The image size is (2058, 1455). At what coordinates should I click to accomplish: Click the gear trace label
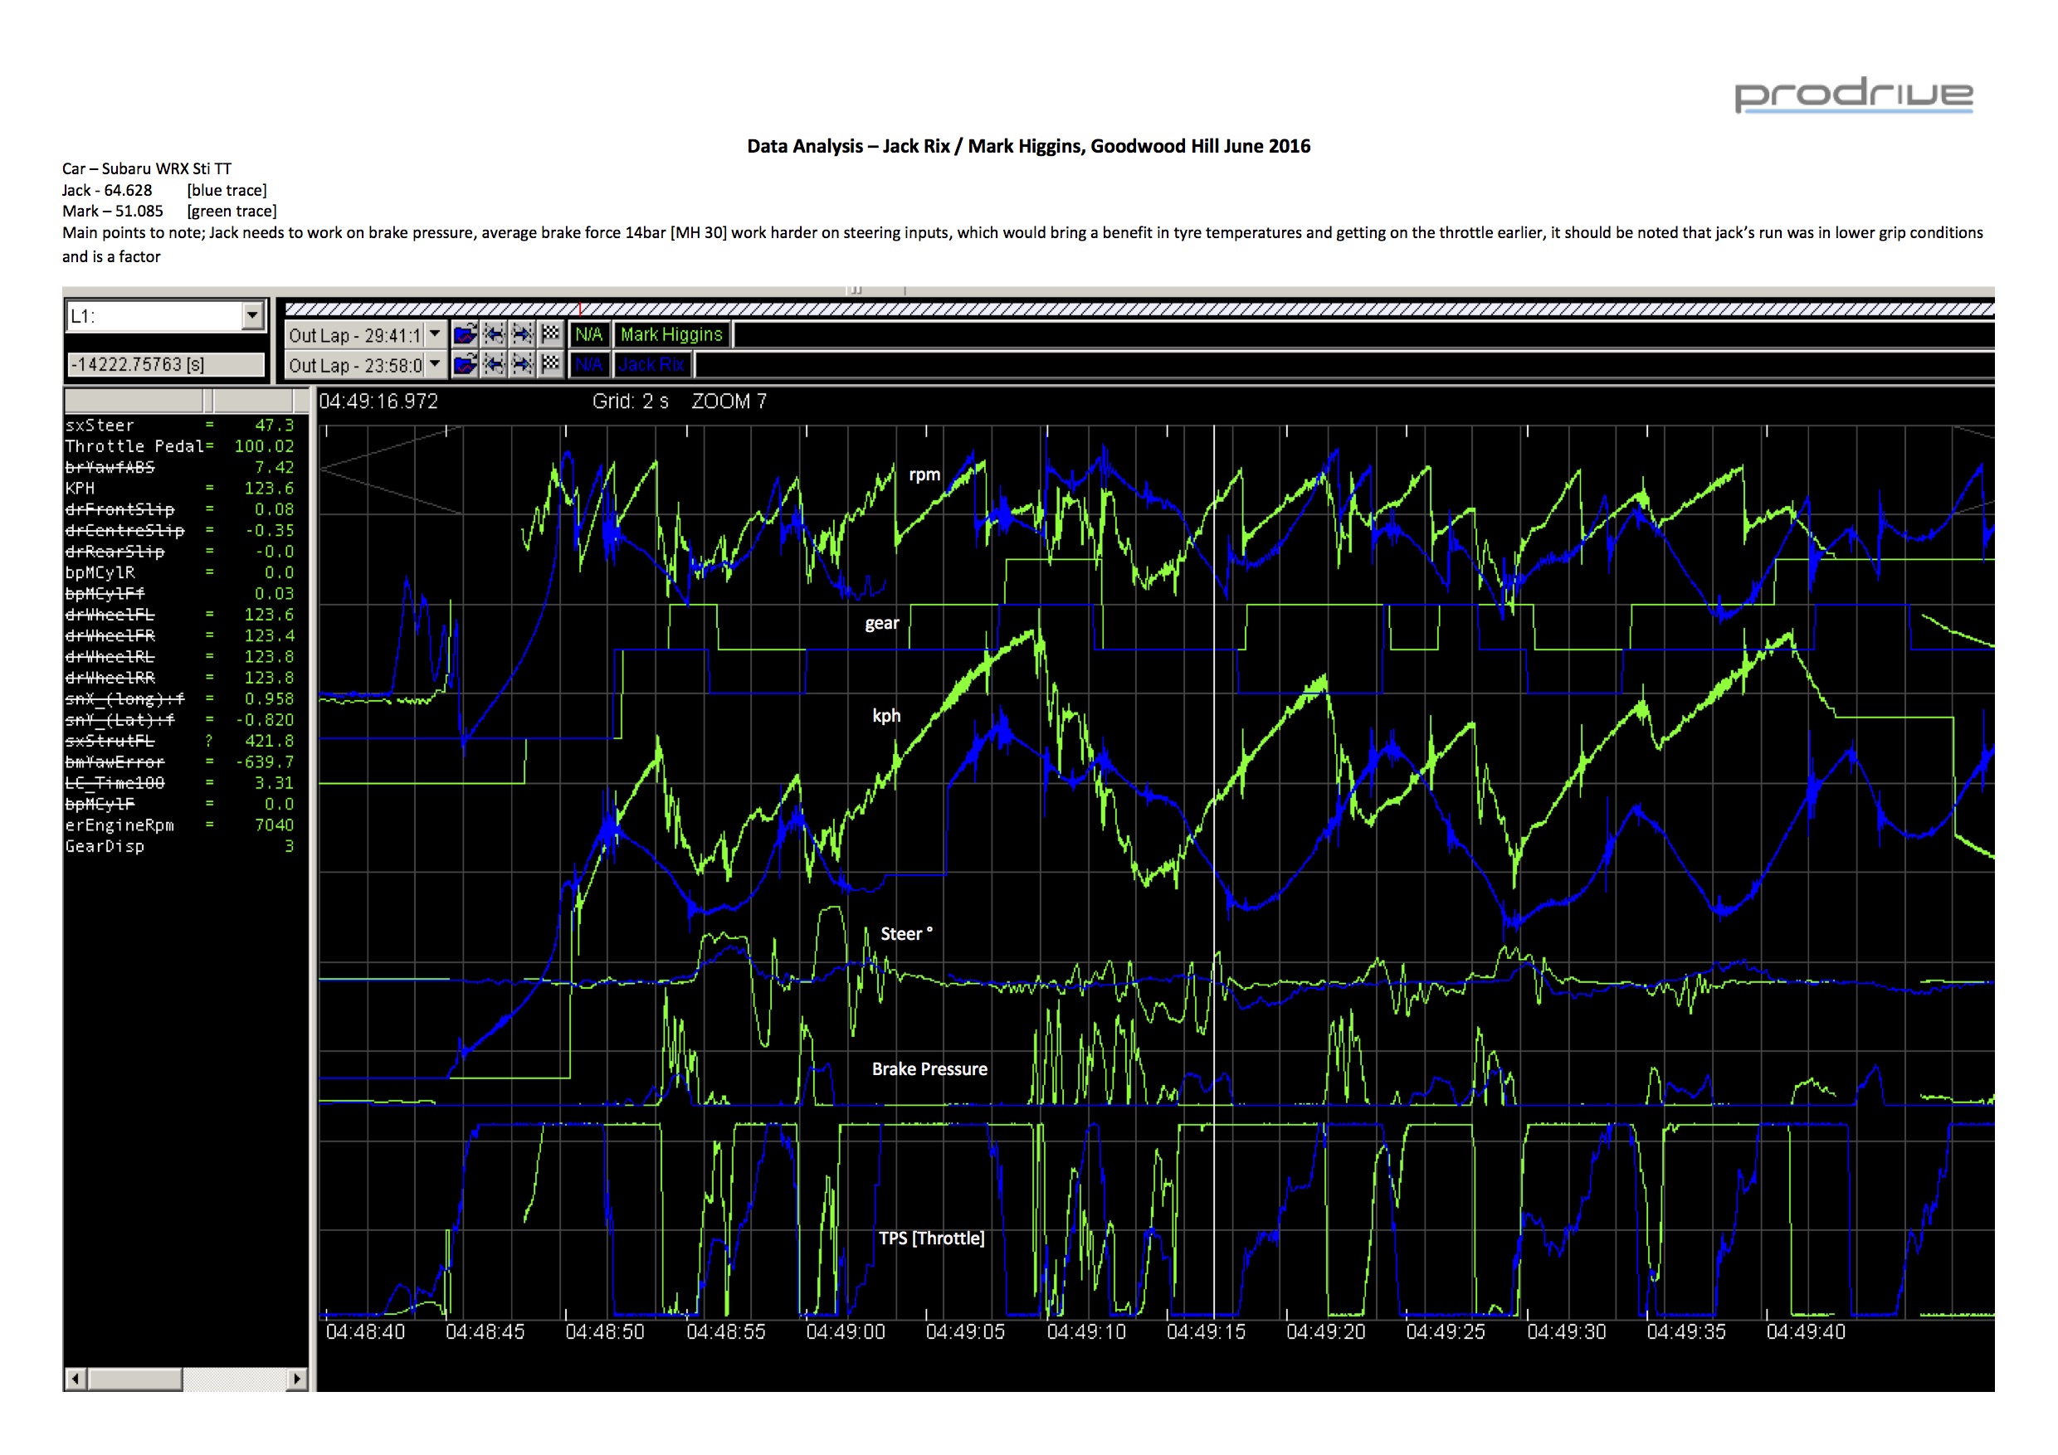point(881,623)
